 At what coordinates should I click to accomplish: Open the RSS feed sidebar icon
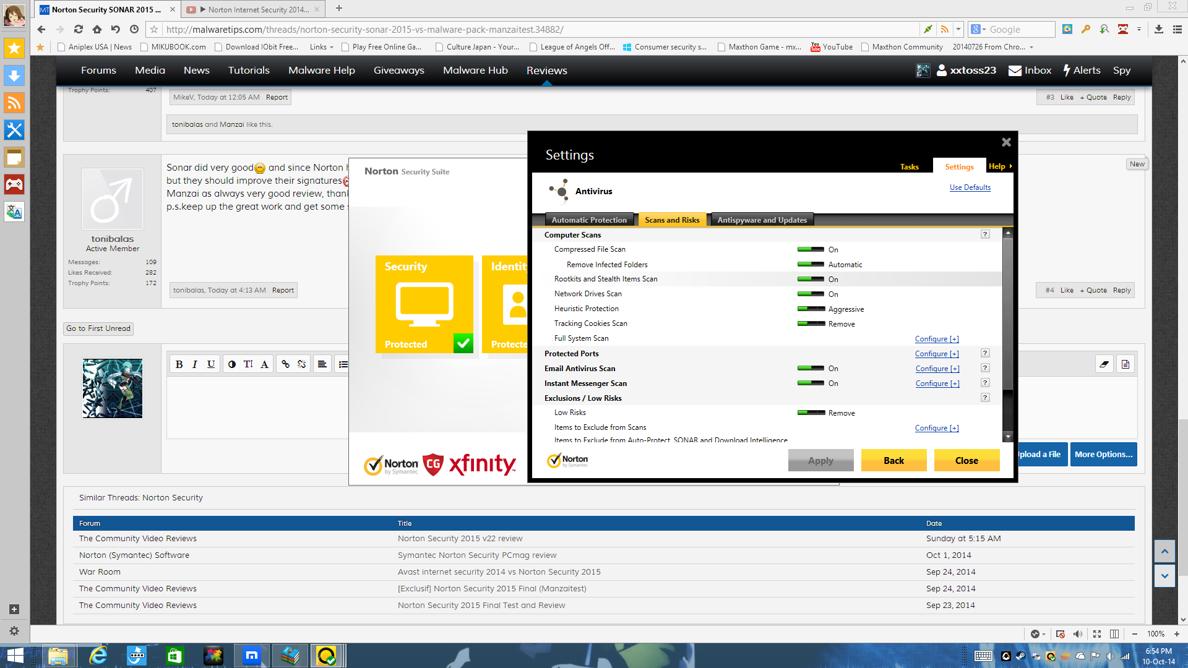tap(14, 103)
